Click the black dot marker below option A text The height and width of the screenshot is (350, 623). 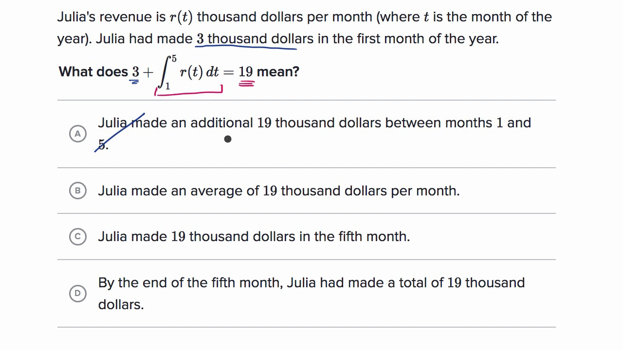[x=228, y=139]
